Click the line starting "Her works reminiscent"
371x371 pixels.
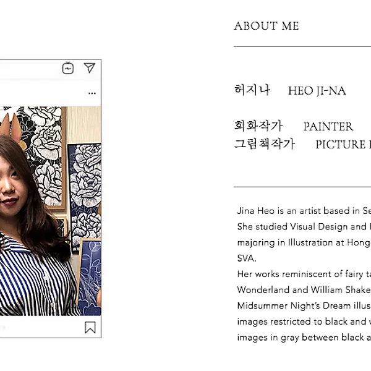tap(304, 275)
